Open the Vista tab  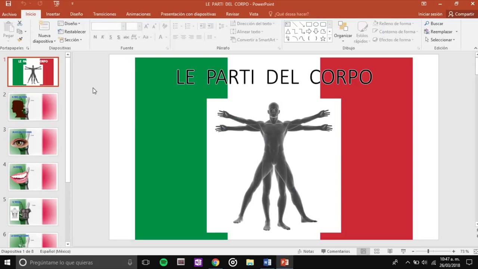coord(254,14)
